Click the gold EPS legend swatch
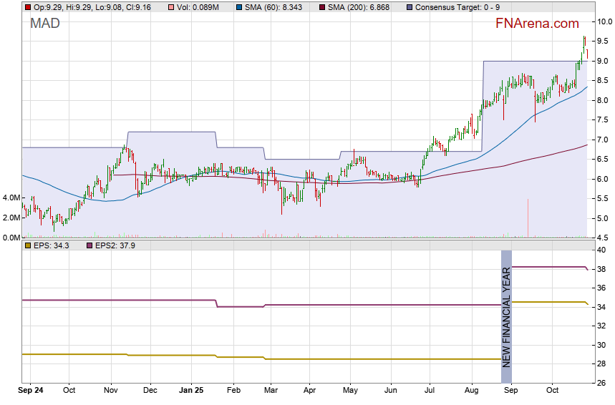The height and width of the screenshot is (405, 615). 27,245
